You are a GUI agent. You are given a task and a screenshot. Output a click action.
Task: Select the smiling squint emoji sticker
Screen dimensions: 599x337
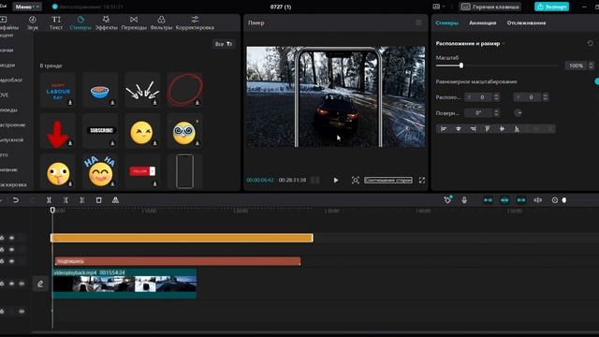tap(142, 131)
